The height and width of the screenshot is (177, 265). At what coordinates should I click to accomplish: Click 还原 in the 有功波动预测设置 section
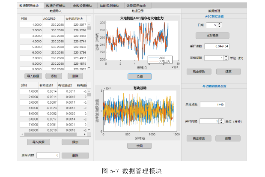pyautogui.click(x=228, y=138)
